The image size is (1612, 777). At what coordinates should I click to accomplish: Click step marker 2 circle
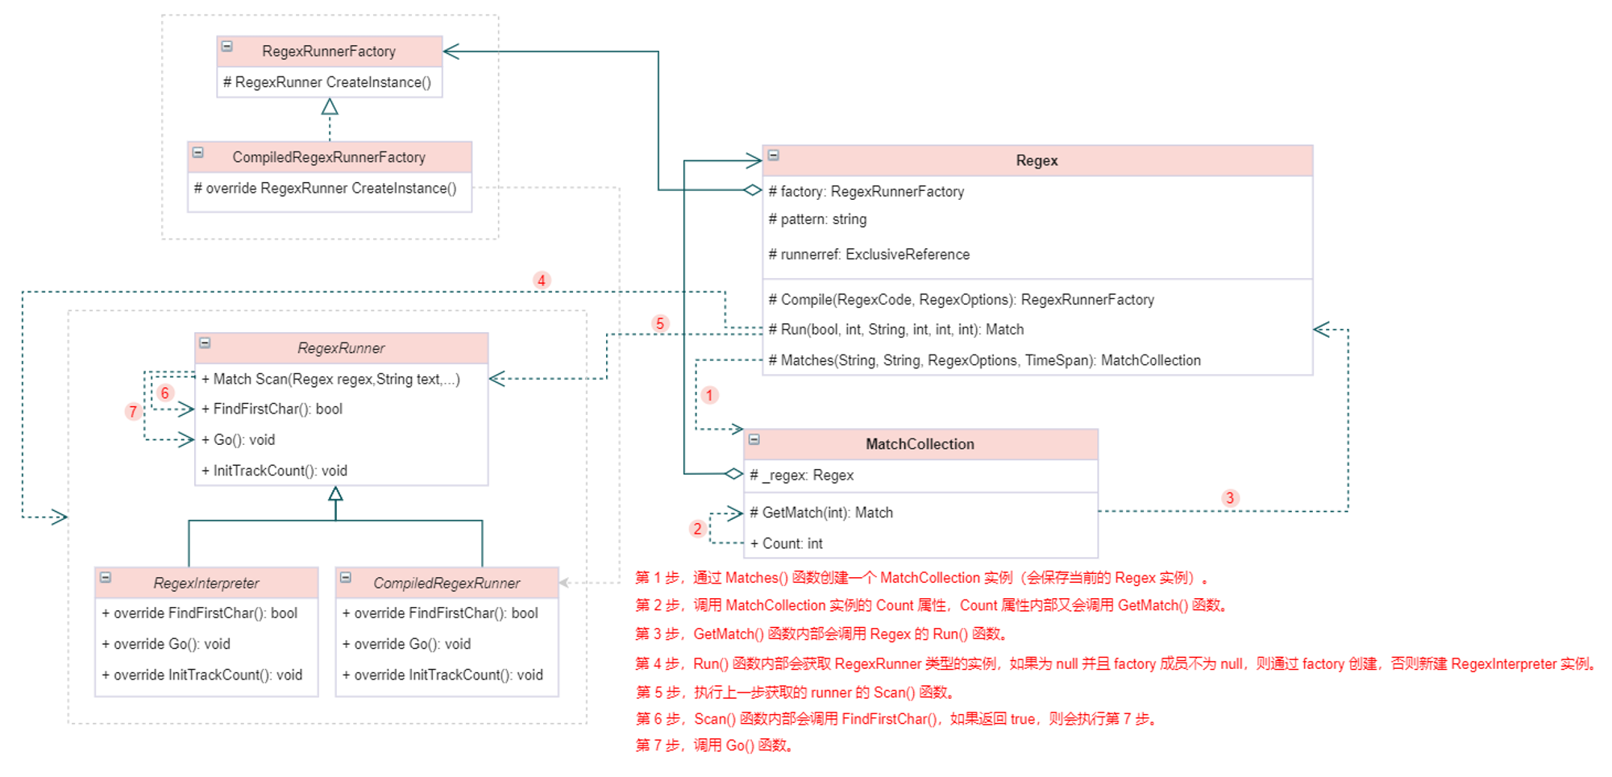click(x=697, y=529)
